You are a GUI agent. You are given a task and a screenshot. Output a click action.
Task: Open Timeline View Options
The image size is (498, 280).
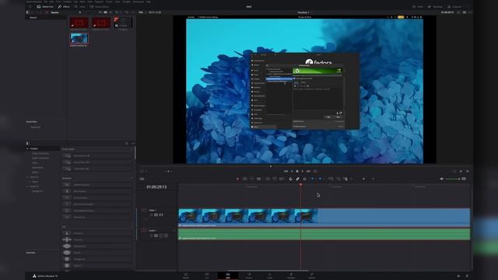pos(142,179)
